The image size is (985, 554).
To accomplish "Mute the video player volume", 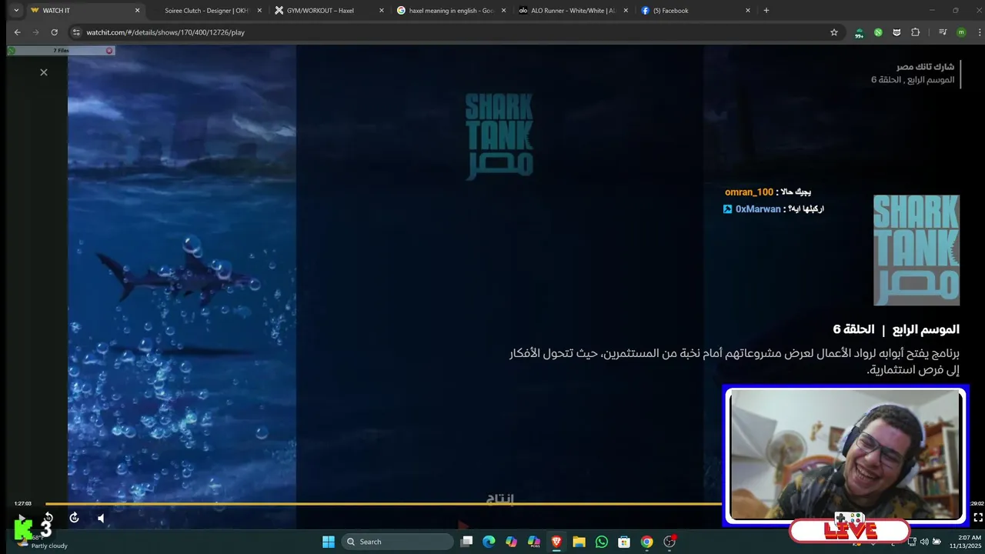I will click(101, 518).
